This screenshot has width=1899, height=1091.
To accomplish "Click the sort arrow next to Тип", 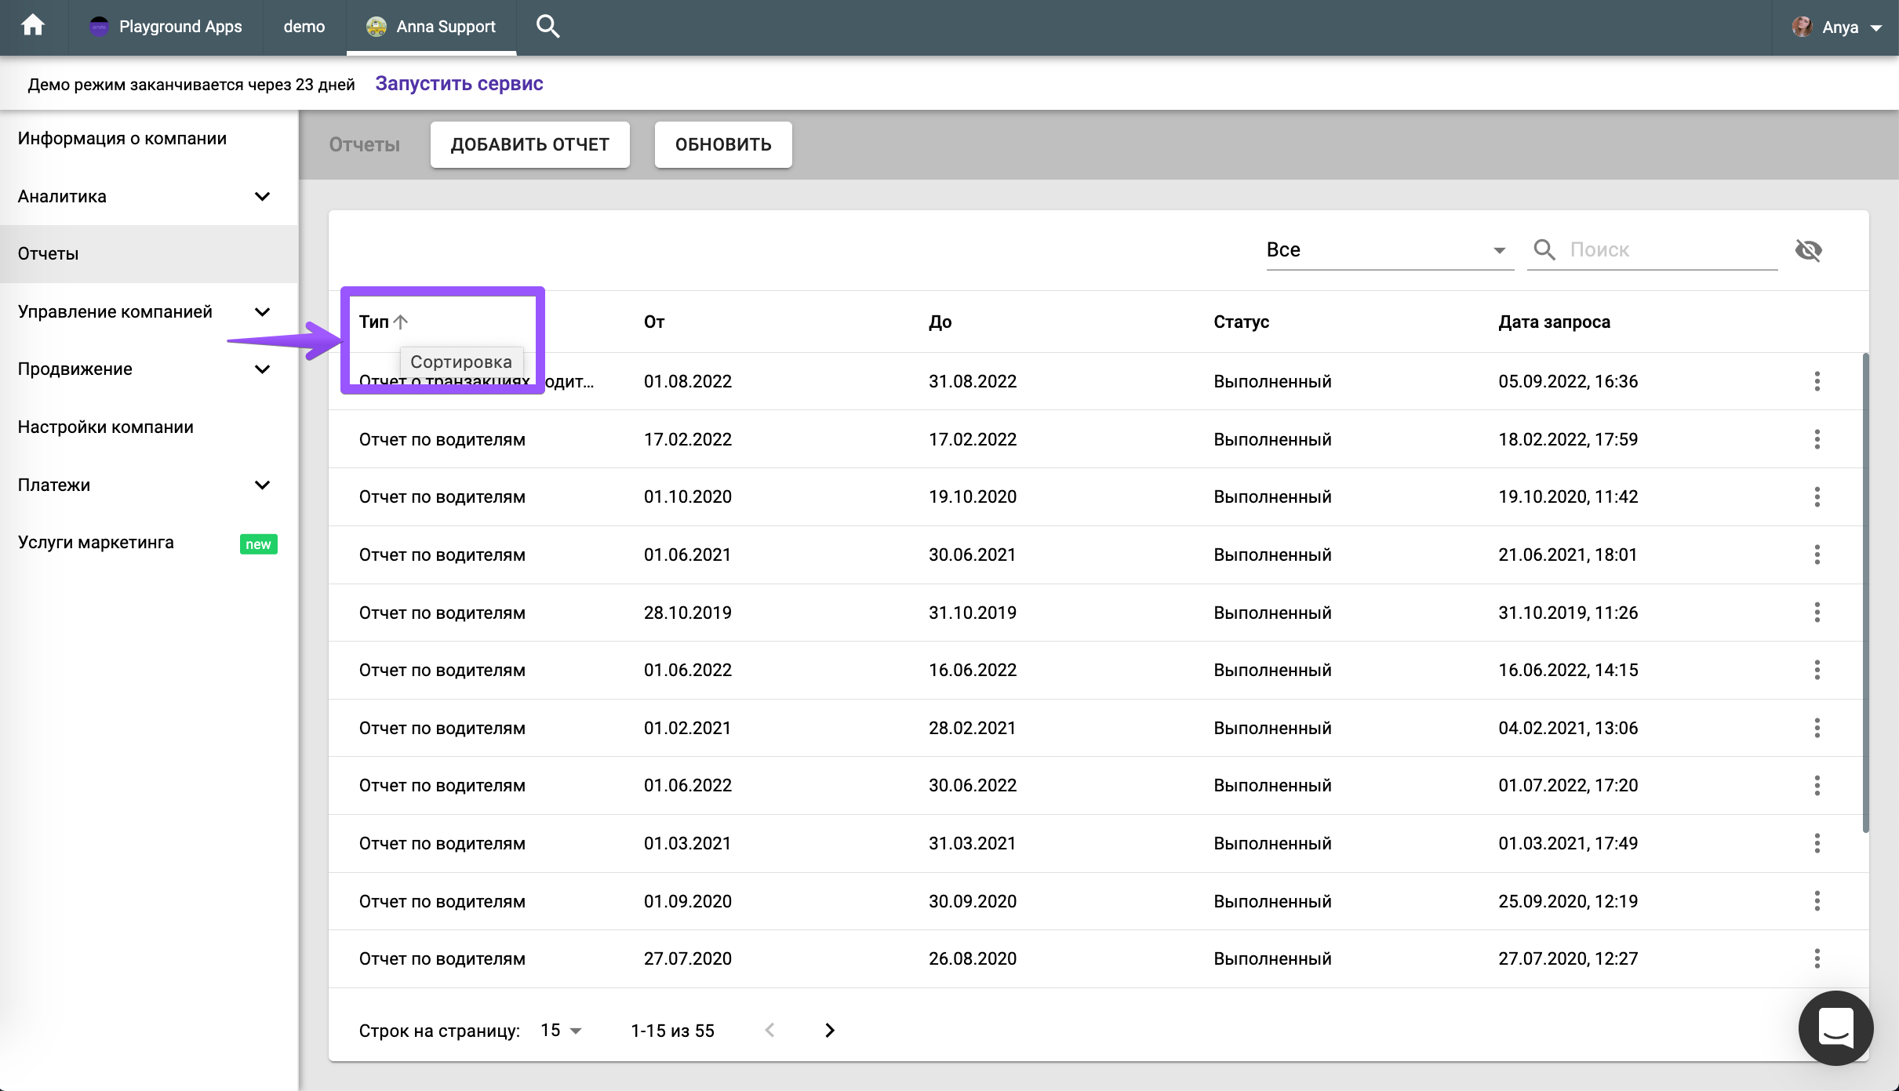I will coord(401,322).
